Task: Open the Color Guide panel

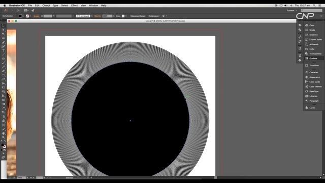Action: [x=313, y=82]
